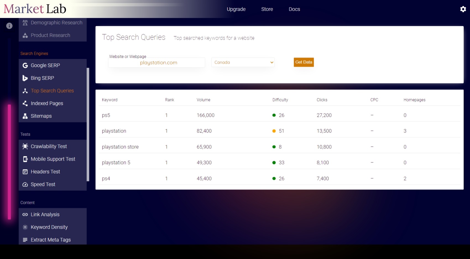The image size is (470, 259).
Task: Open settings gear icon
Action: [x=463, y=9]
